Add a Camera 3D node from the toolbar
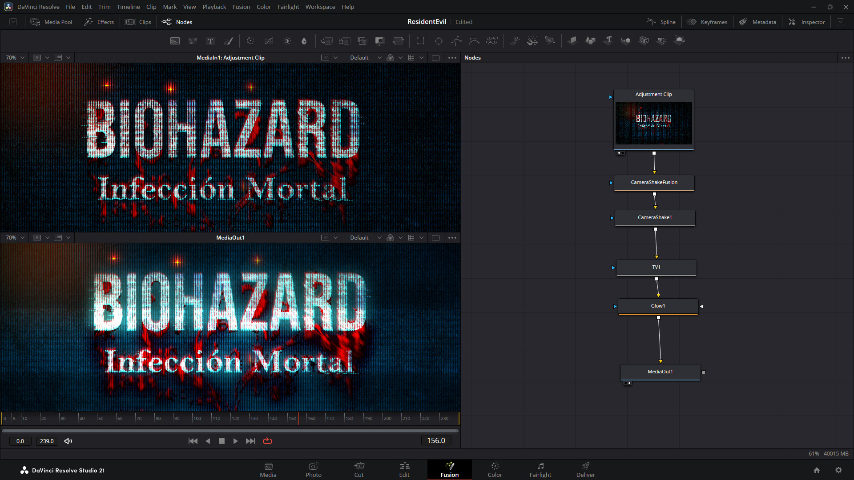The height and width of the screenshot is (480, 854). click(x=644, y=41)
